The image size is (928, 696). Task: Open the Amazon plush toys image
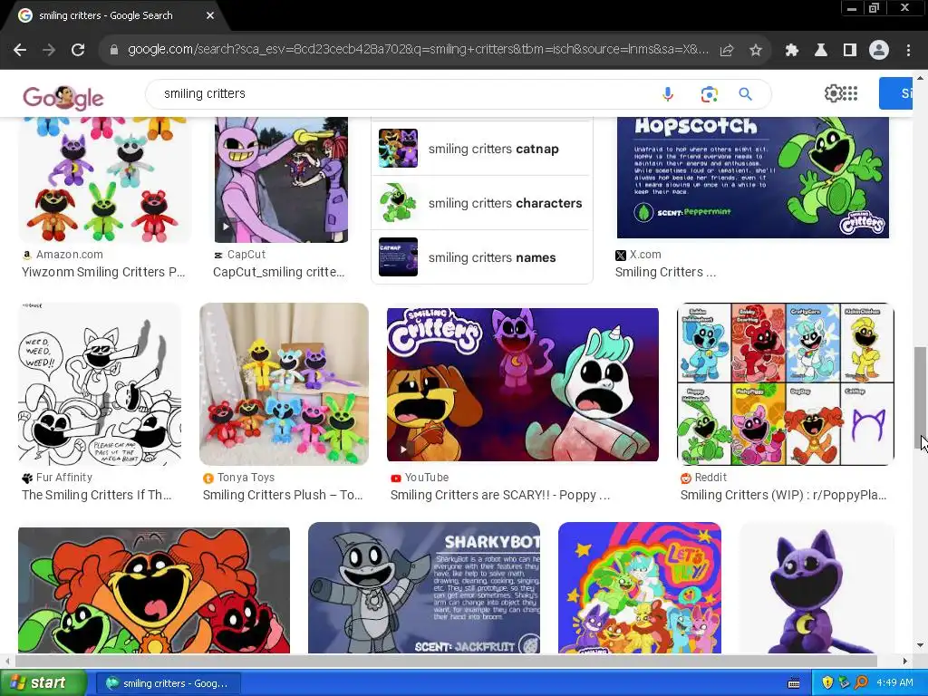coord(105,180)
